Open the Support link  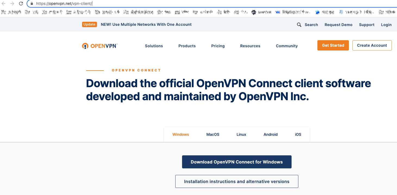(x=367, y=25)
